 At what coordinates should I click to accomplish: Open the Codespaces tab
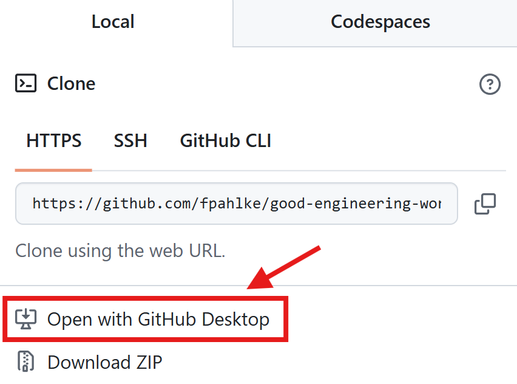coord(380,22)
